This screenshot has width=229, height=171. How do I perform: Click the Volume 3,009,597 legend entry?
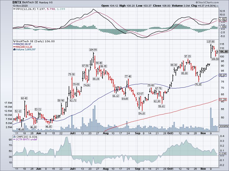coord(25,49)
